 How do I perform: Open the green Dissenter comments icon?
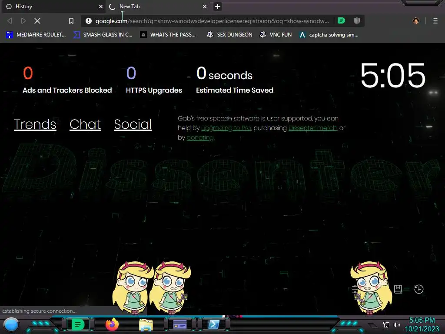click(342, 20)
